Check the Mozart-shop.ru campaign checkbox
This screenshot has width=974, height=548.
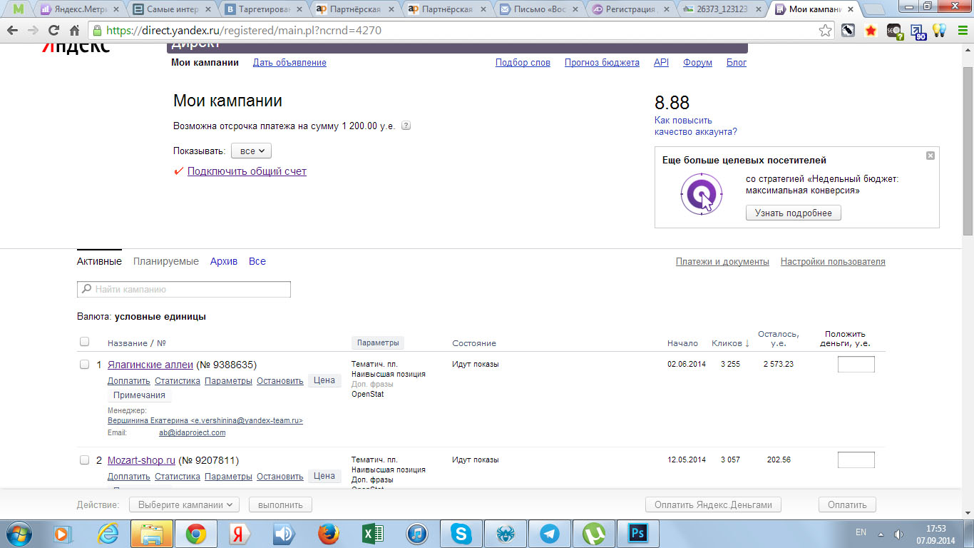84,460
